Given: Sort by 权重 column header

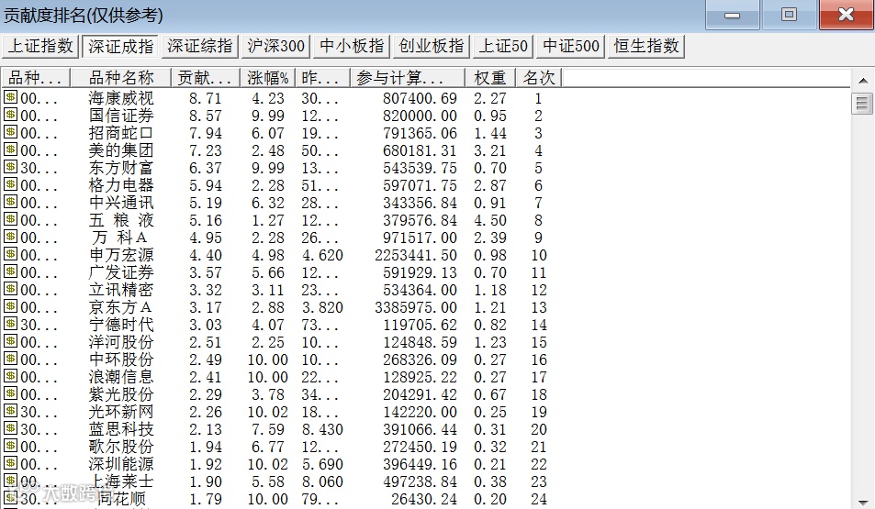Looking at the screenshot, I should tap(490, 77).
